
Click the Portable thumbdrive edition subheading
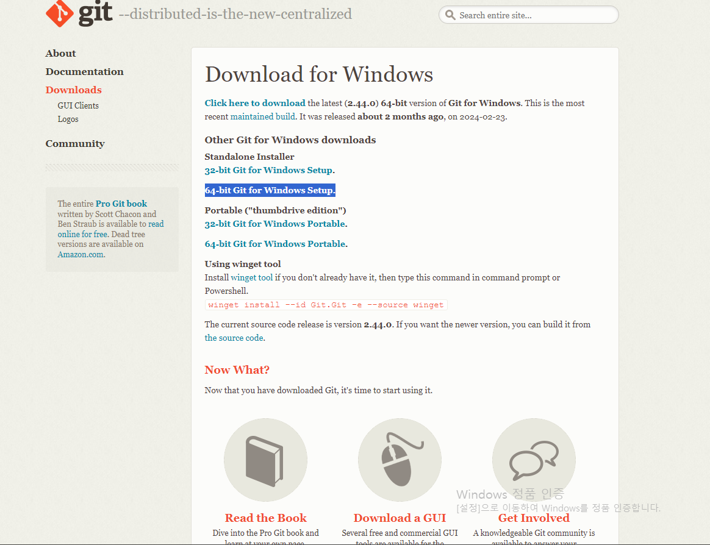point(275,210)
